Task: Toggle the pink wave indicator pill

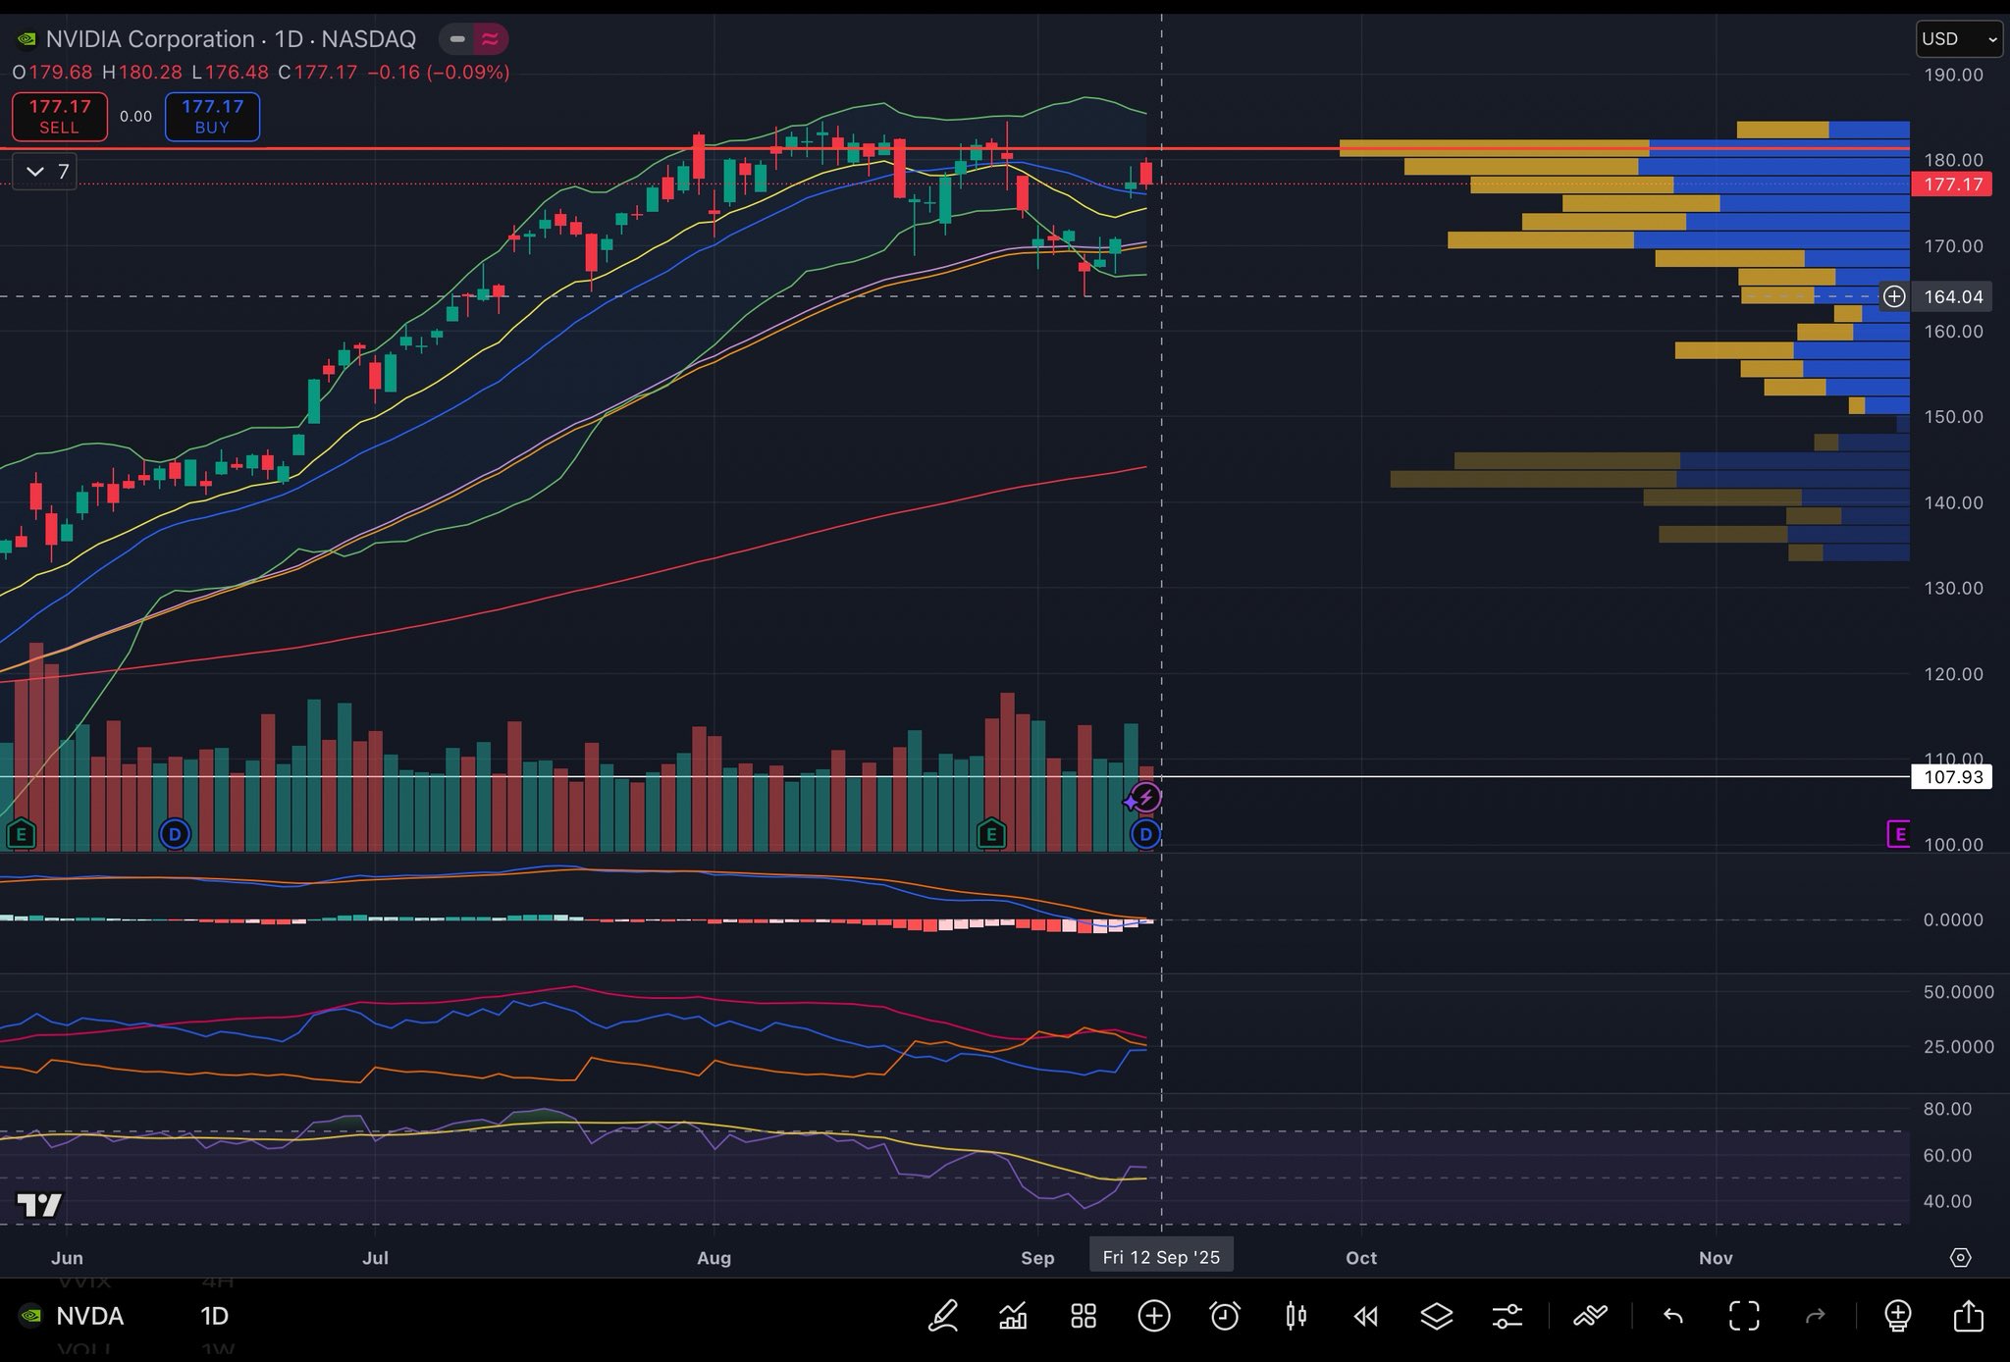Action: (x=490, y=39)
